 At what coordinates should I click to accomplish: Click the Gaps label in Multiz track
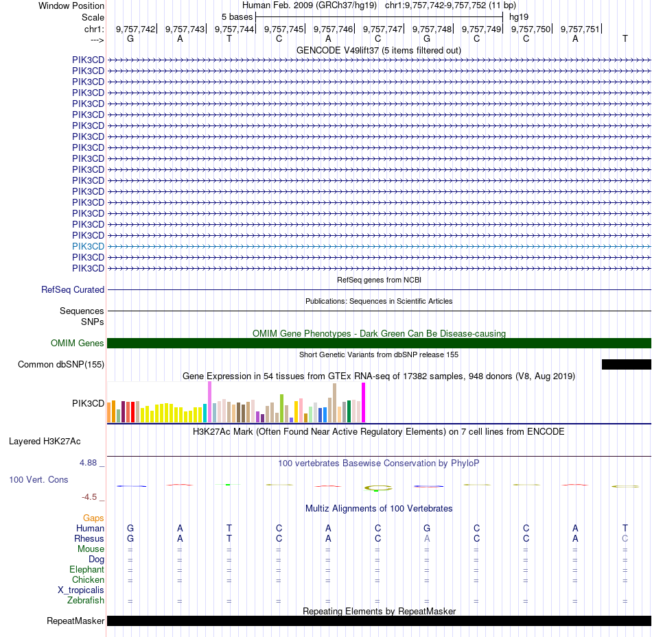pyautogui.click(x=93, y=518)
